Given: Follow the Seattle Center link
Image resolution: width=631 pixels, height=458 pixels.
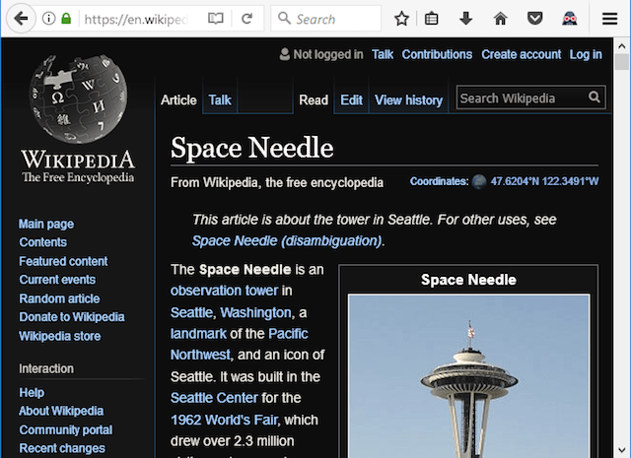Looking at the screenshot, I should pyautogui.click(x=214, y=398).
